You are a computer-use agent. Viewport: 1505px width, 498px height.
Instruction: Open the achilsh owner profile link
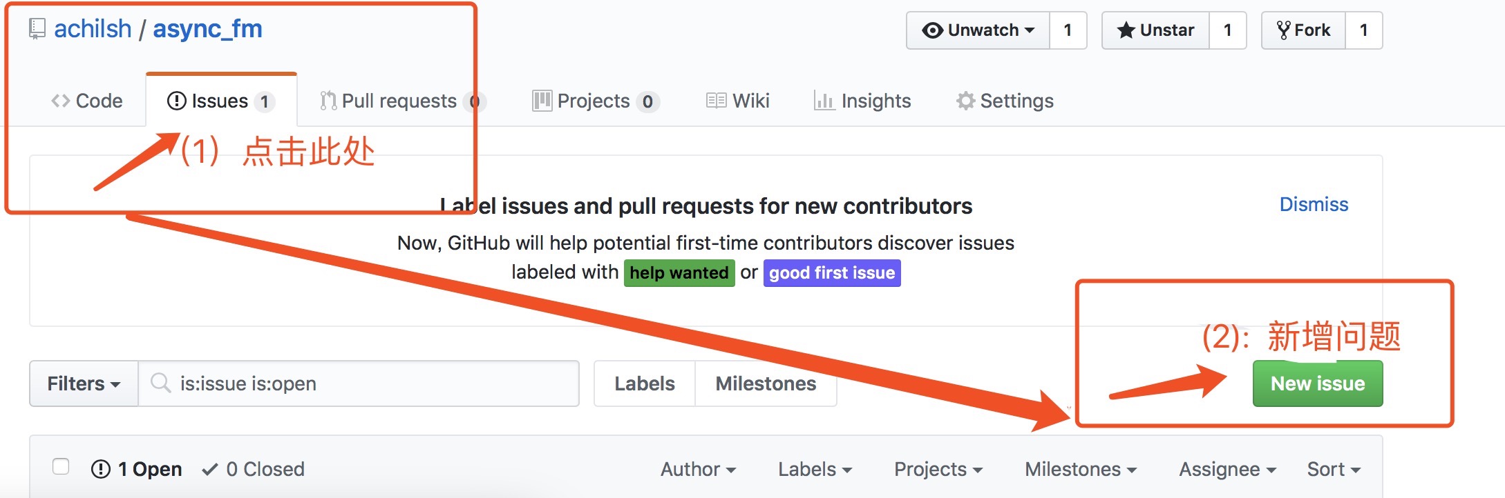[x=93, y=29]
